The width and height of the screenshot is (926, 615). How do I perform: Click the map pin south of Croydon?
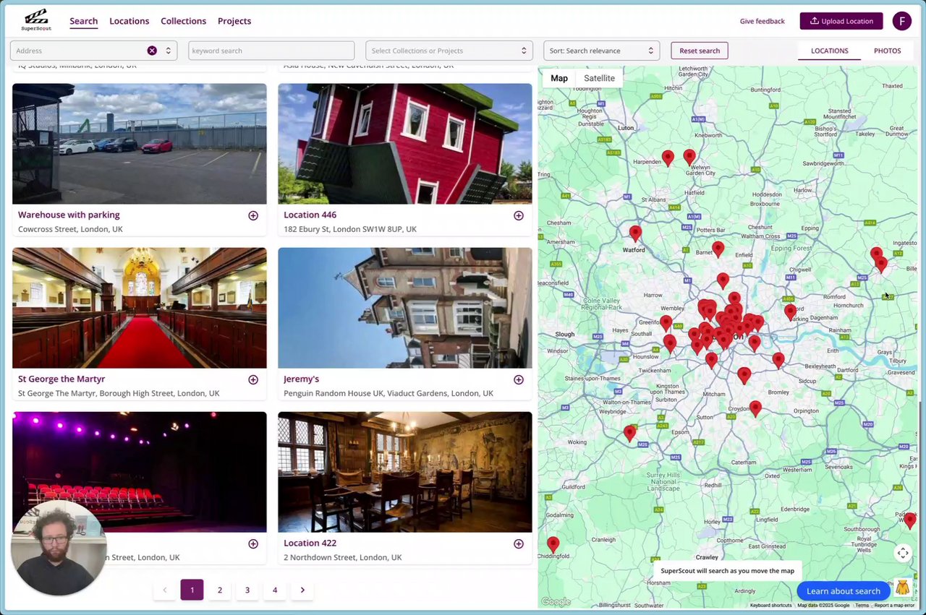coord(755,408)
